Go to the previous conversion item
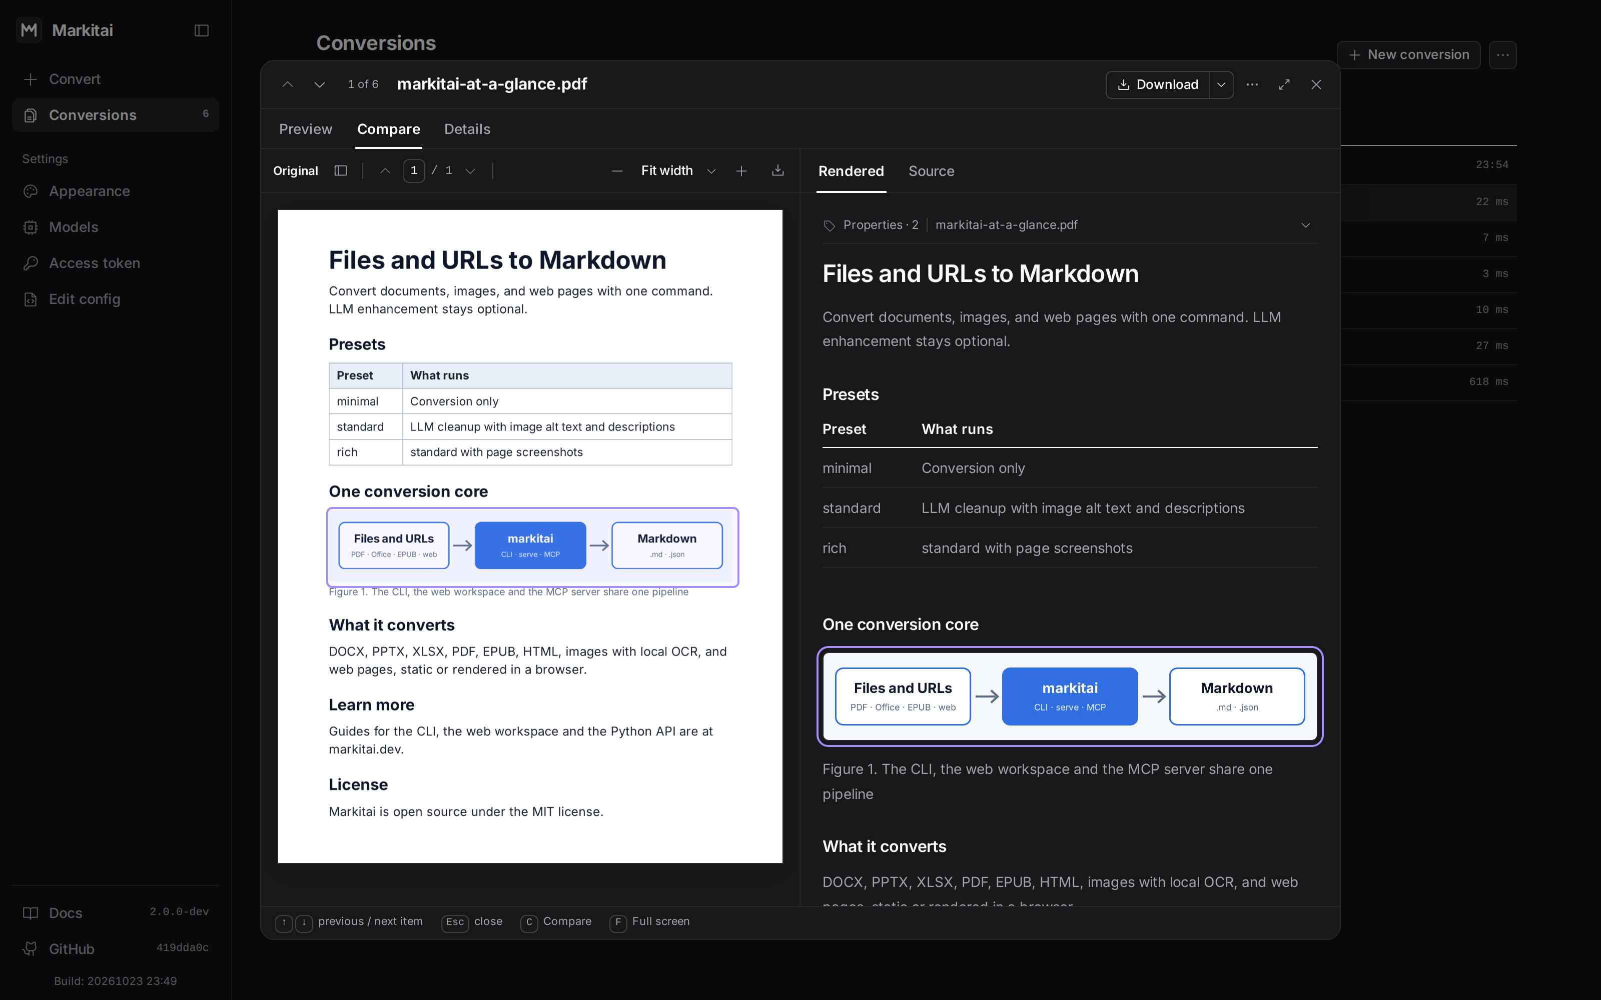 287,84
